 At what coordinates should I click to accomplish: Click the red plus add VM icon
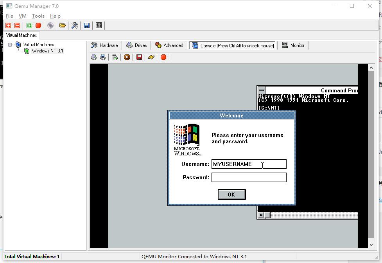8,25
